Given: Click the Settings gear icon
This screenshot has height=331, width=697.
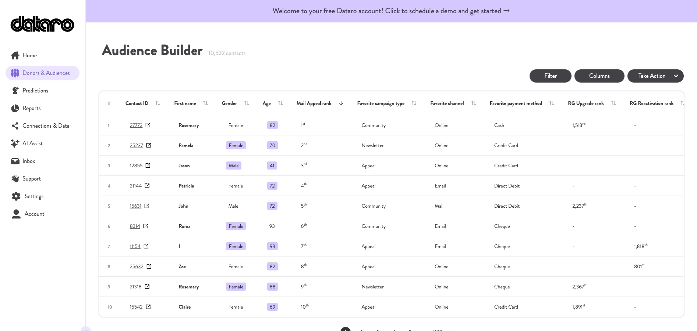Looking at the screenshot, I should click(16, 196).
